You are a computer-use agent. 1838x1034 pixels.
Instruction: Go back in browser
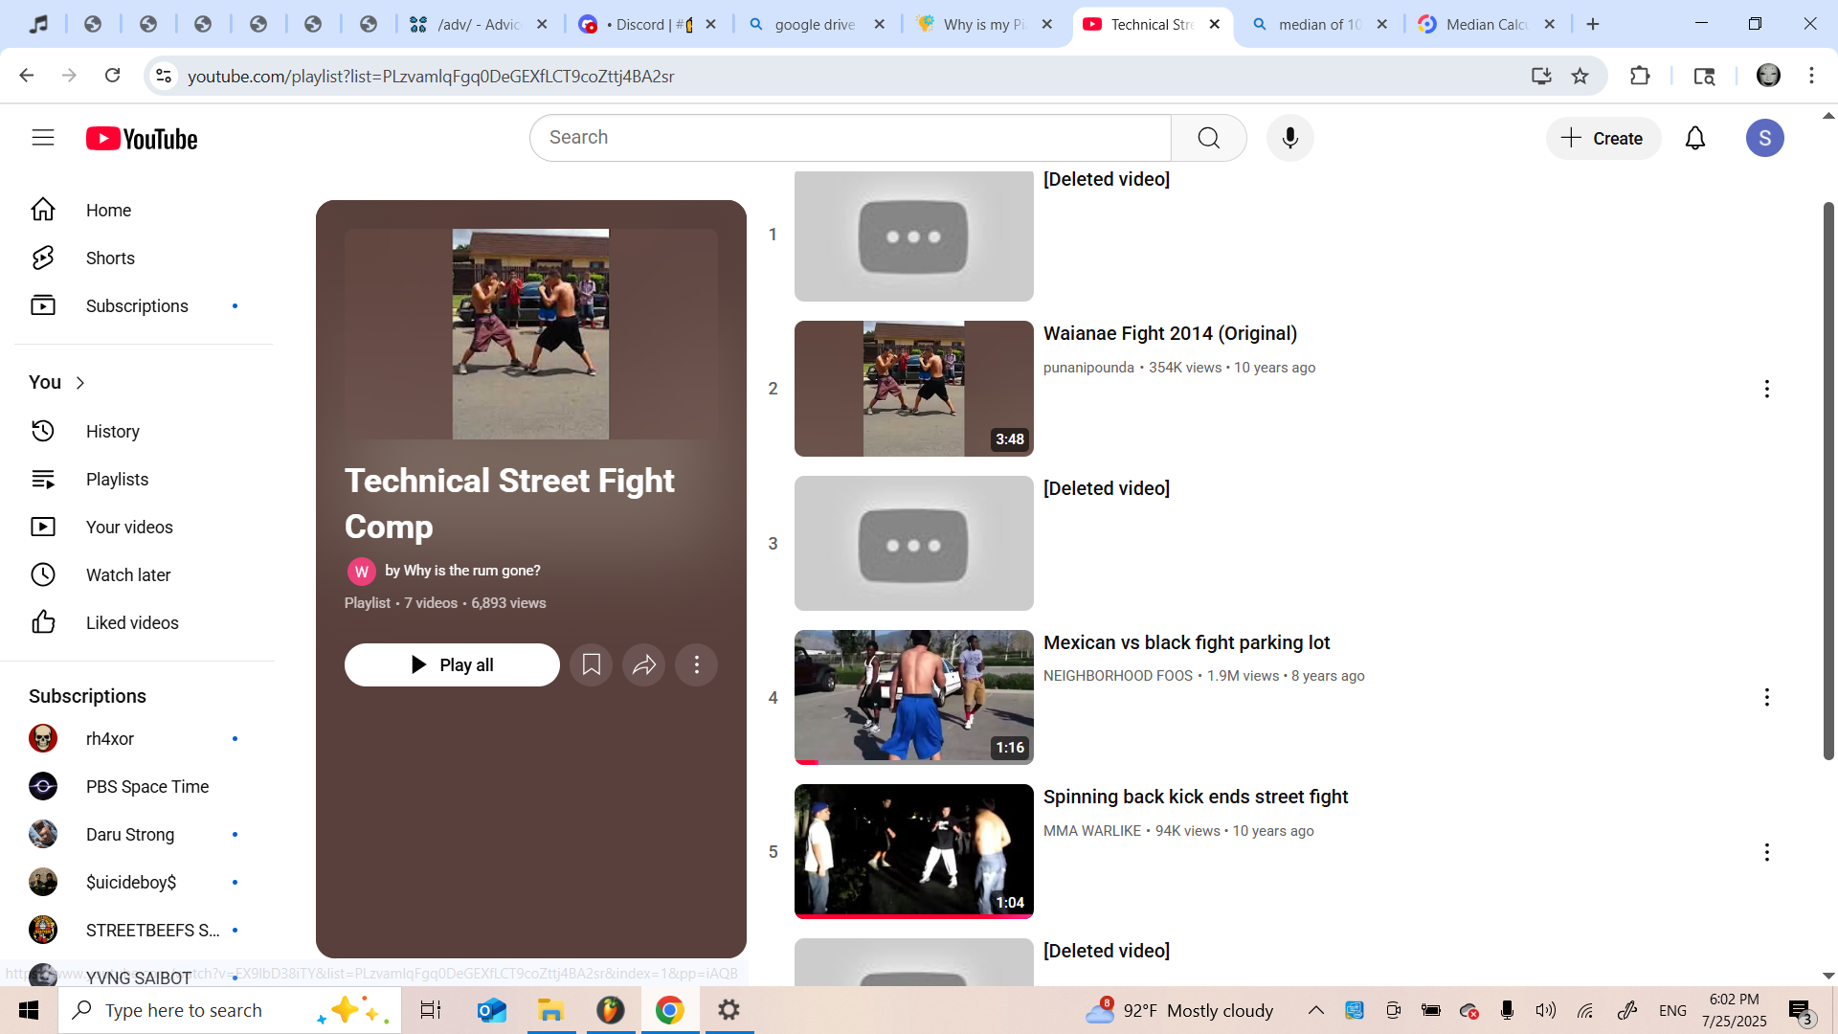pyautogui.click(x=27, y=76)
